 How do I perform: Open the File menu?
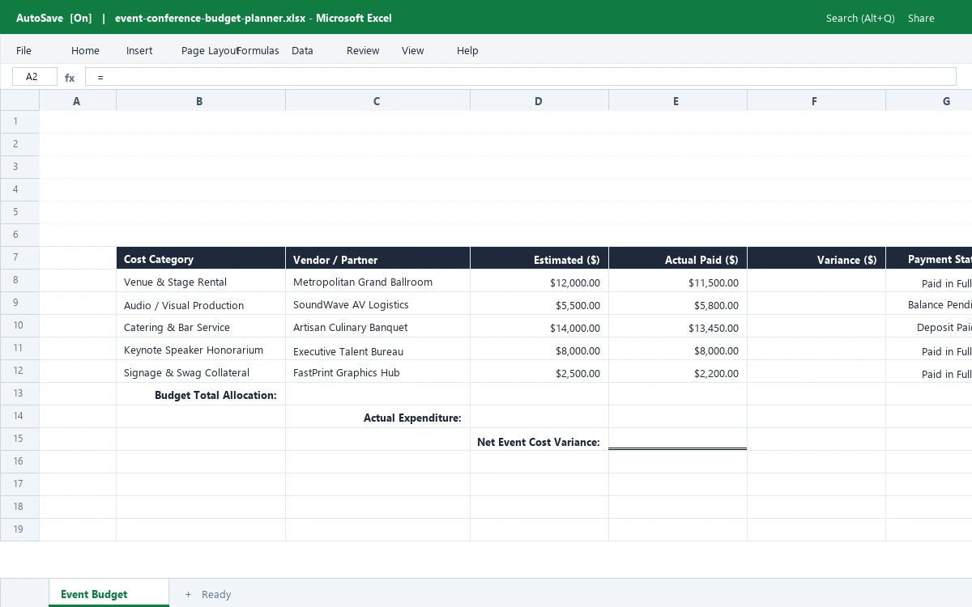23,50
